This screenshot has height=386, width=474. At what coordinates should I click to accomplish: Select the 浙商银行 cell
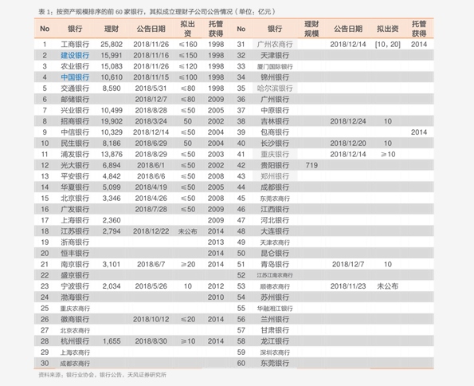coord(75,242)
